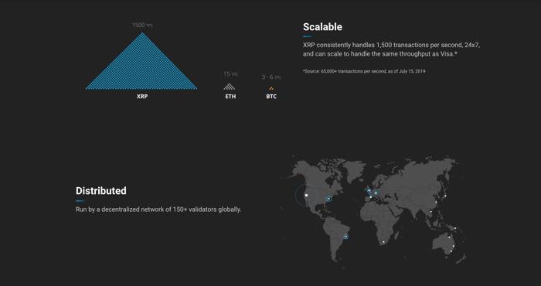Select the square validator marker on the US west coast

point(306,196)
